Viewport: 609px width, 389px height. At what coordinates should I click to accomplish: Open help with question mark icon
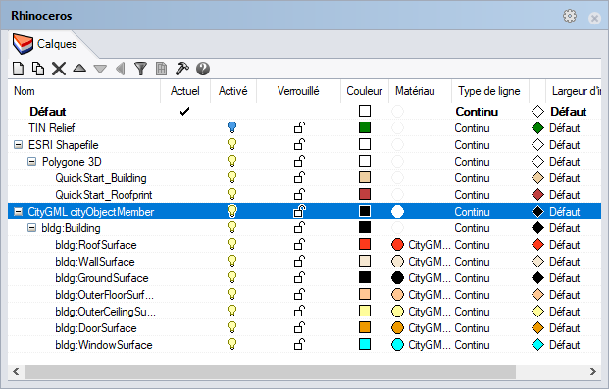[203, 69]
